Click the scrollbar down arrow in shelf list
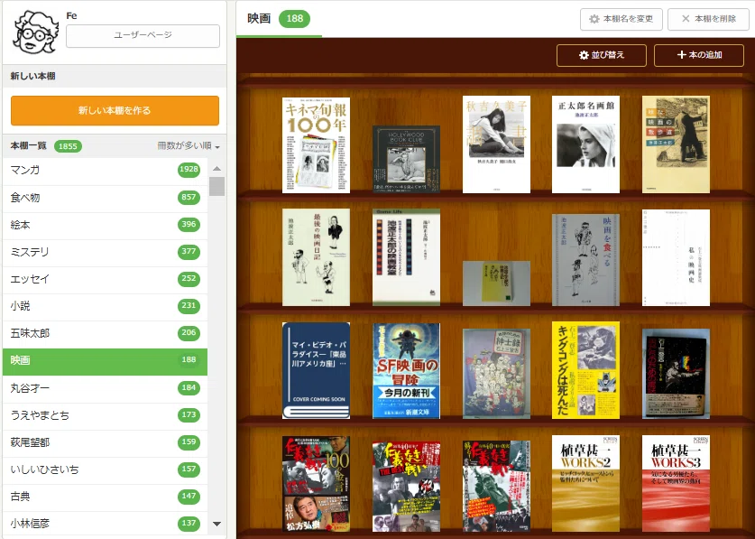Image resolution: width=755 pixels, height=539 pixels. [216, 524]
